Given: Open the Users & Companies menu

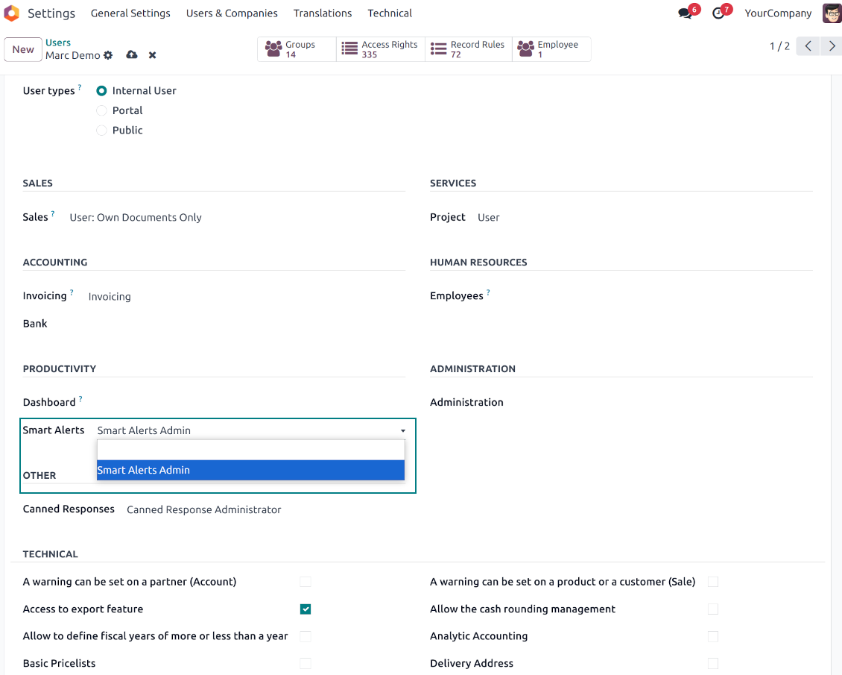Looking at the screenshot, I should pos(232,13).
